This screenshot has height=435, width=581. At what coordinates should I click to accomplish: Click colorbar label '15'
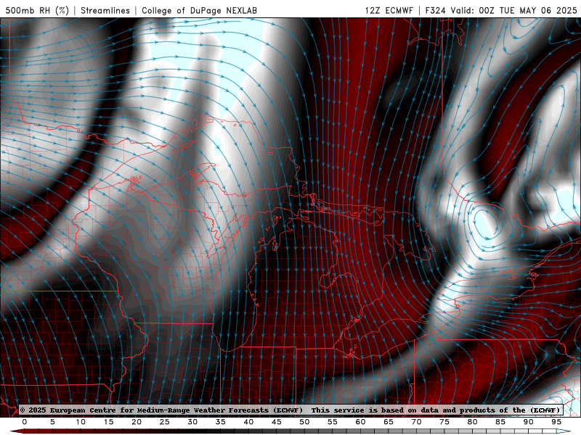point(108,422)
